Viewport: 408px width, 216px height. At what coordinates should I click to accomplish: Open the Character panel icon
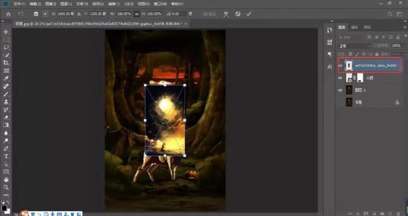(330, 67)
